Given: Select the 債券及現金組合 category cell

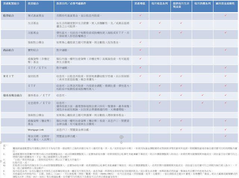Looking at the screenshot, I should pos(13,96).
